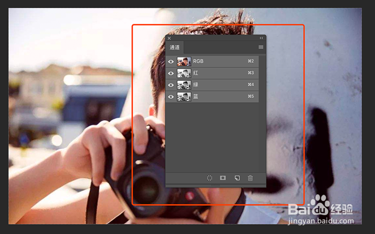The height and width of the screenshot is (234, 375).
Task: Save selection as channel icon
Action: (x=223, y=178)
